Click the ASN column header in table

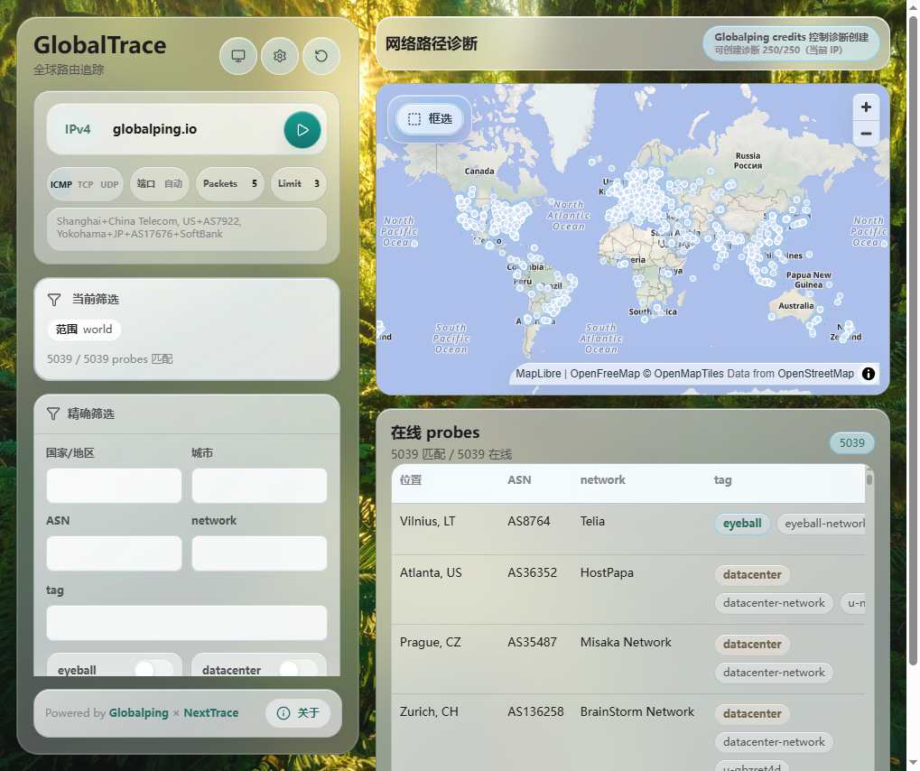pos(519,480)
